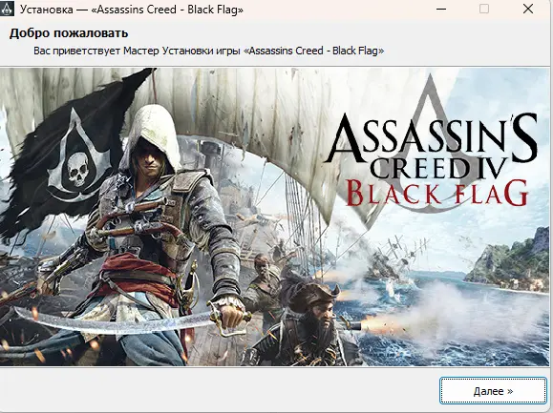
Task: Close the Assassins Creed setup window
Action: (x=528, y=9)
